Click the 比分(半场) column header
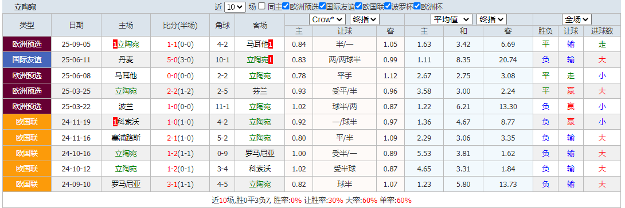Image resolution: width=625 pixels, height=208 pixels. [180, 25]
